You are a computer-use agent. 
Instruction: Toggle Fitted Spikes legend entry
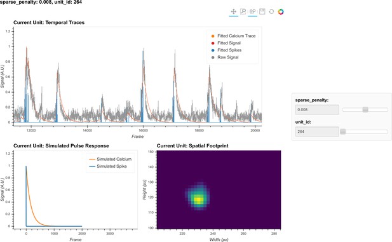227,50
